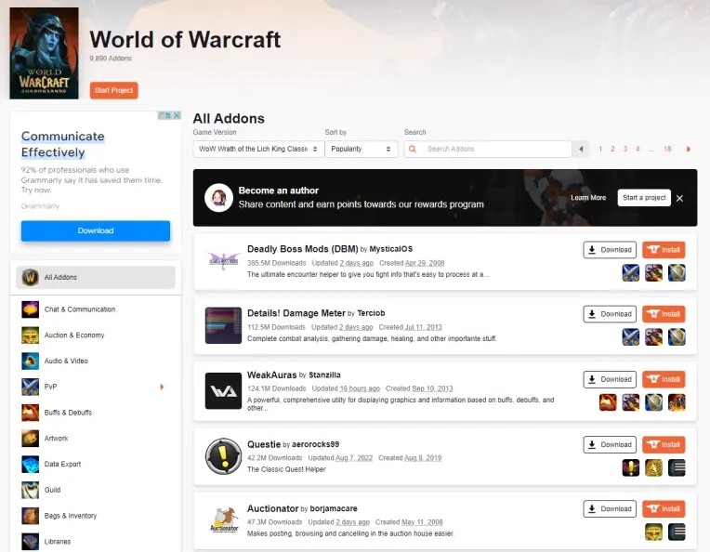Close the Become an author banner

pyautogui.click(x=679, y=198)
